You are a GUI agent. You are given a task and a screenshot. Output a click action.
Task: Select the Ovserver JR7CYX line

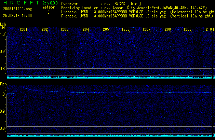101,3
